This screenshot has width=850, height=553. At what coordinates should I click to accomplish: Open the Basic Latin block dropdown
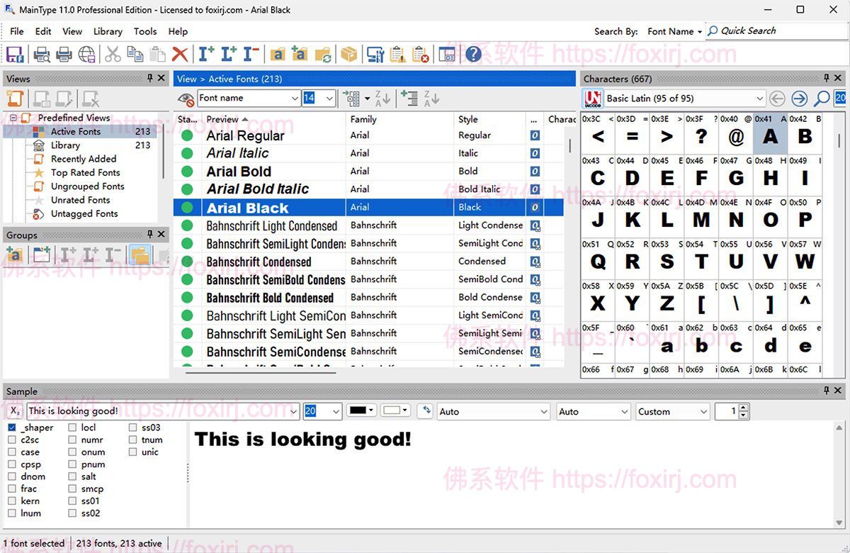759,99
